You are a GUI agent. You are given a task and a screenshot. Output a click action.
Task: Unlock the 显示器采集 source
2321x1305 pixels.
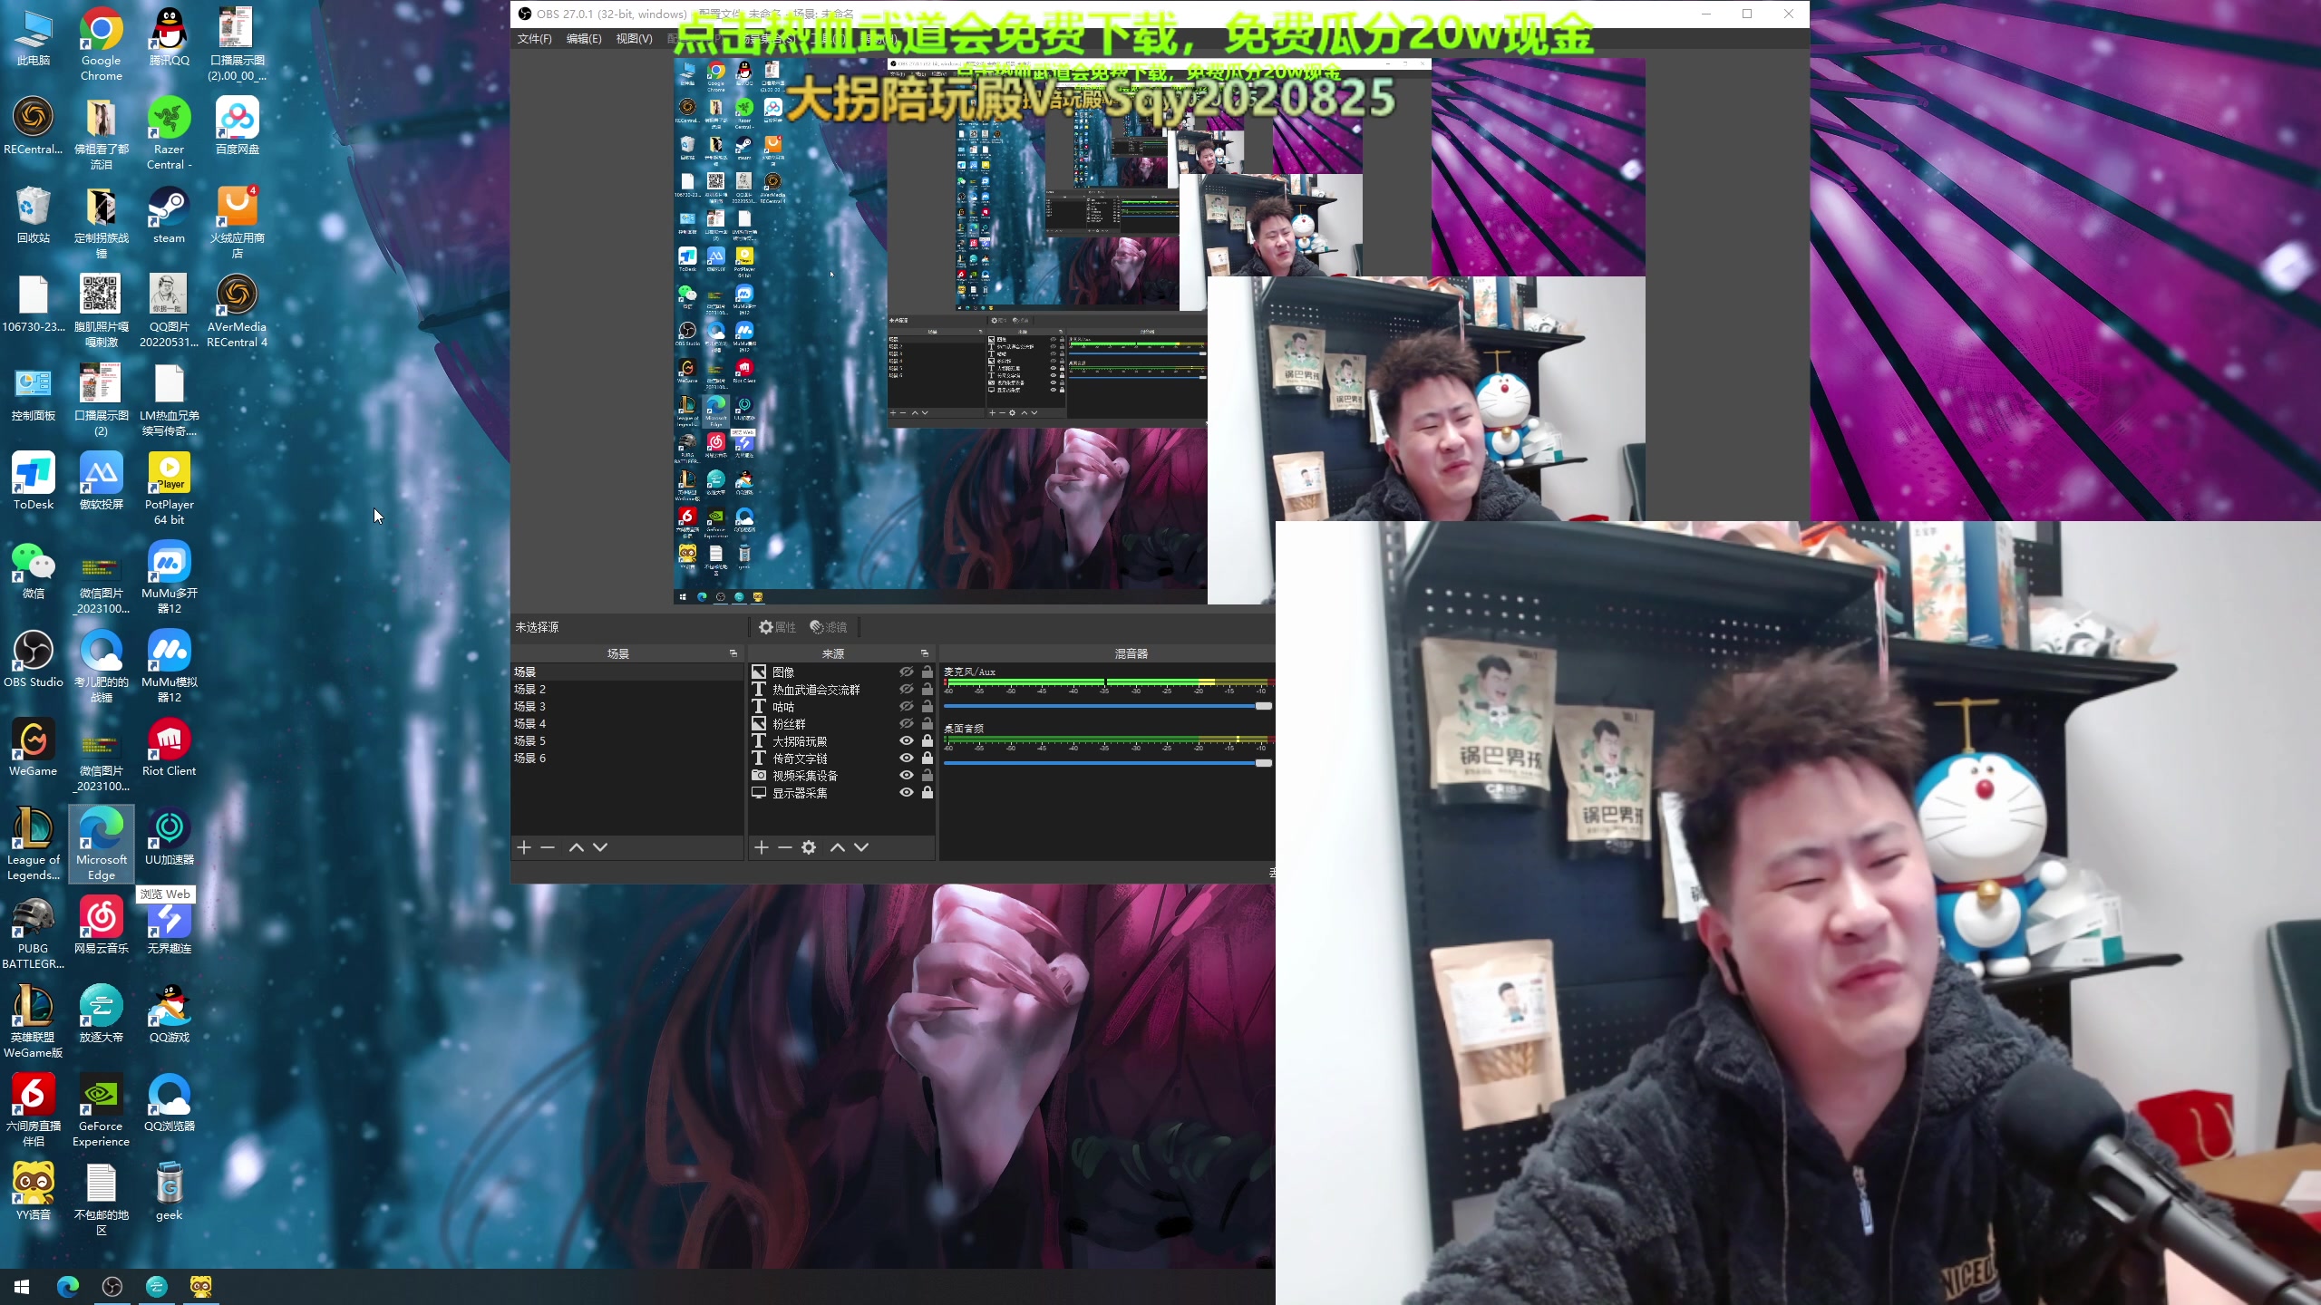(927, 793)
